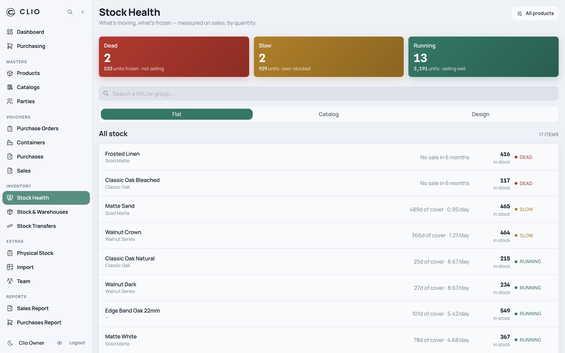565x353 pixels.
Task: Toggle the eye visibility icon beside Logout
Action: pos(59,343)
